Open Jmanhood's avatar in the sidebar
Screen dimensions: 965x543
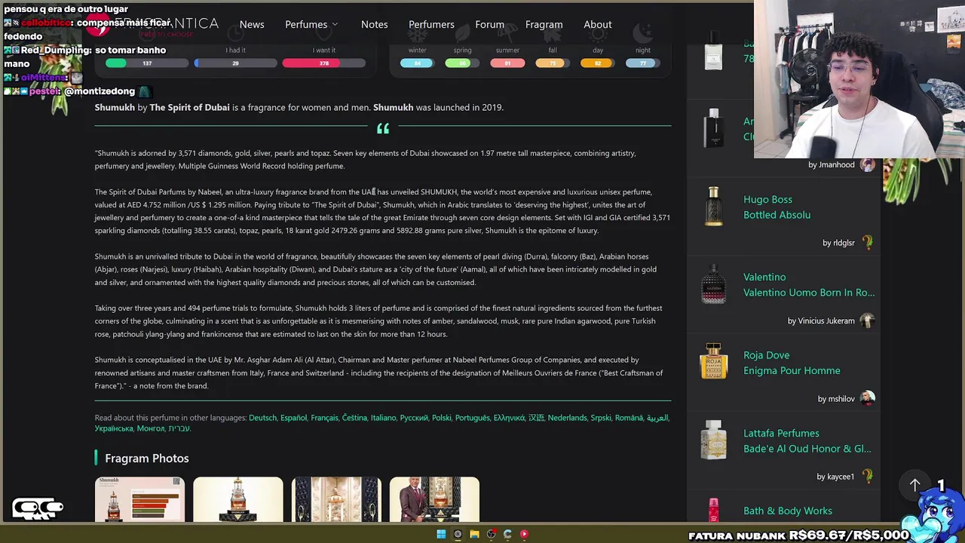[868, 164]
